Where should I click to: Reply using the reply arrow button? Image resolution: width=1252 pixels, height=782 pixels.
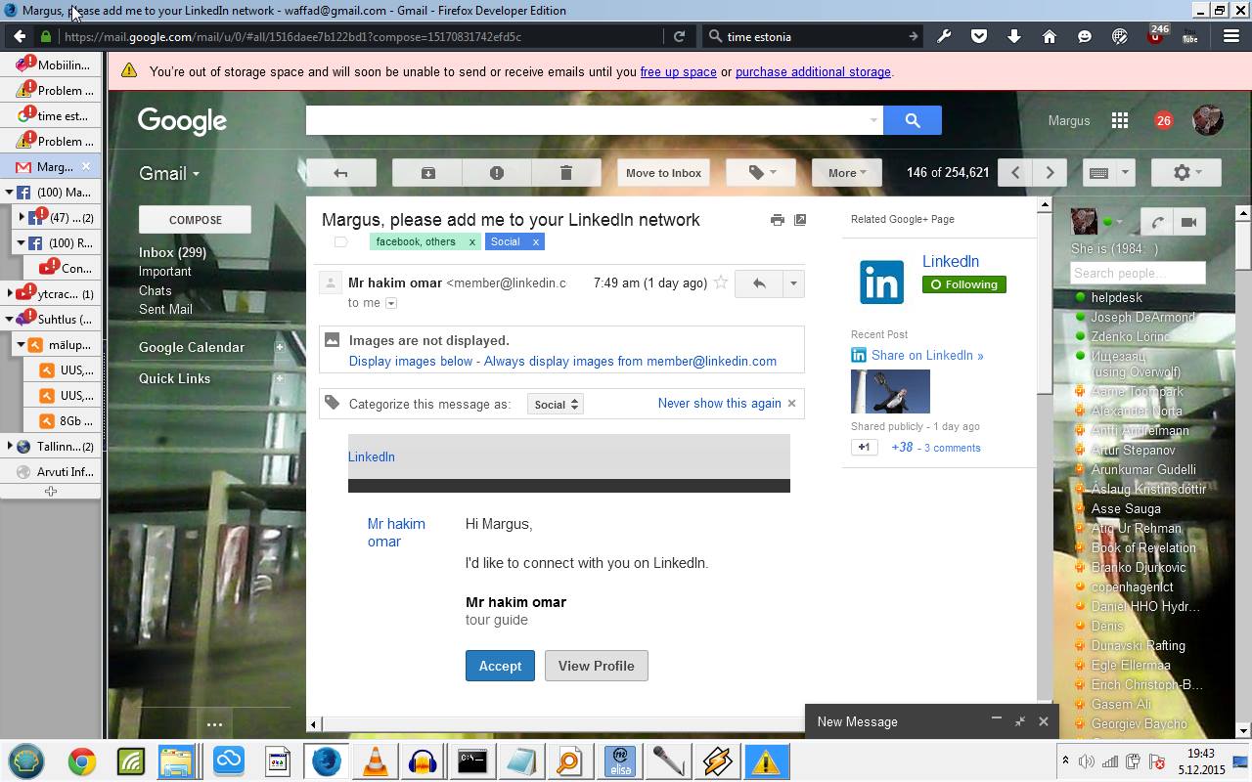coord(758,283)
